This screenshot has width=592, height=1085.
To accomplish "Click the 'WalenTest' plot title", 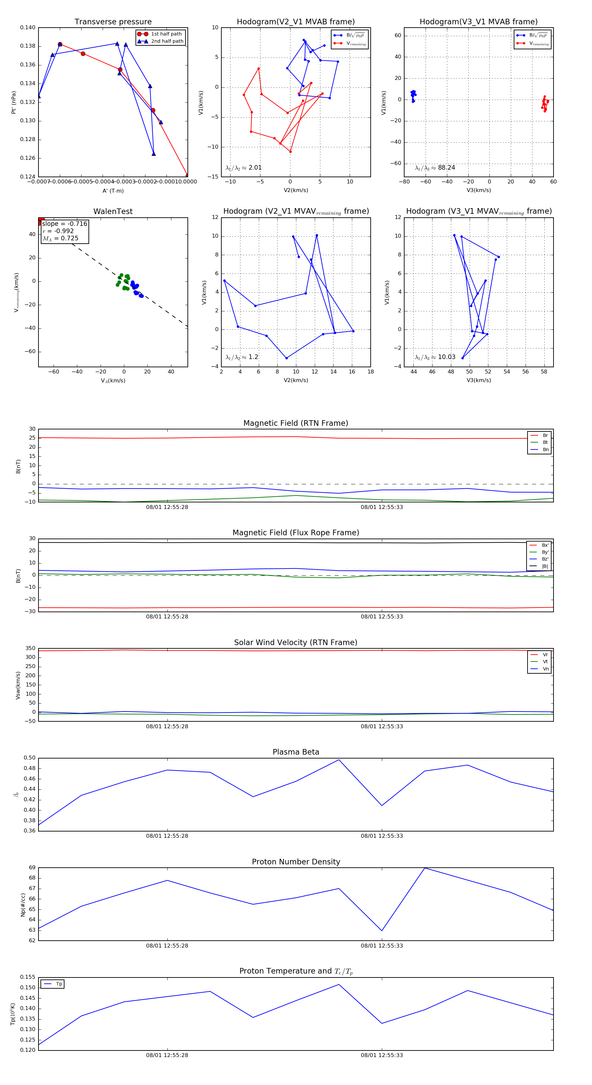I will coord(113,211).
